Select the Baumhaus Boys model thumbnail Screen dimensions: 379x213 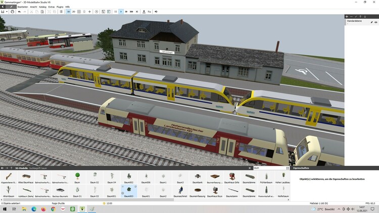(x=215, y=191)
